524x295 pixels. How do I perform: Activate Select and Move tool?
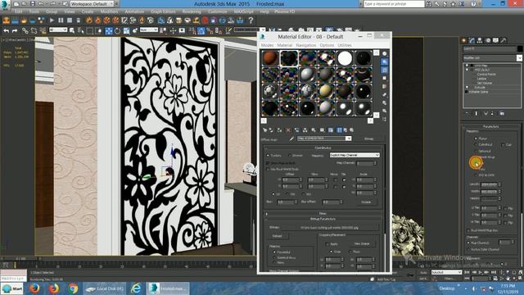(x=109, y=31)
